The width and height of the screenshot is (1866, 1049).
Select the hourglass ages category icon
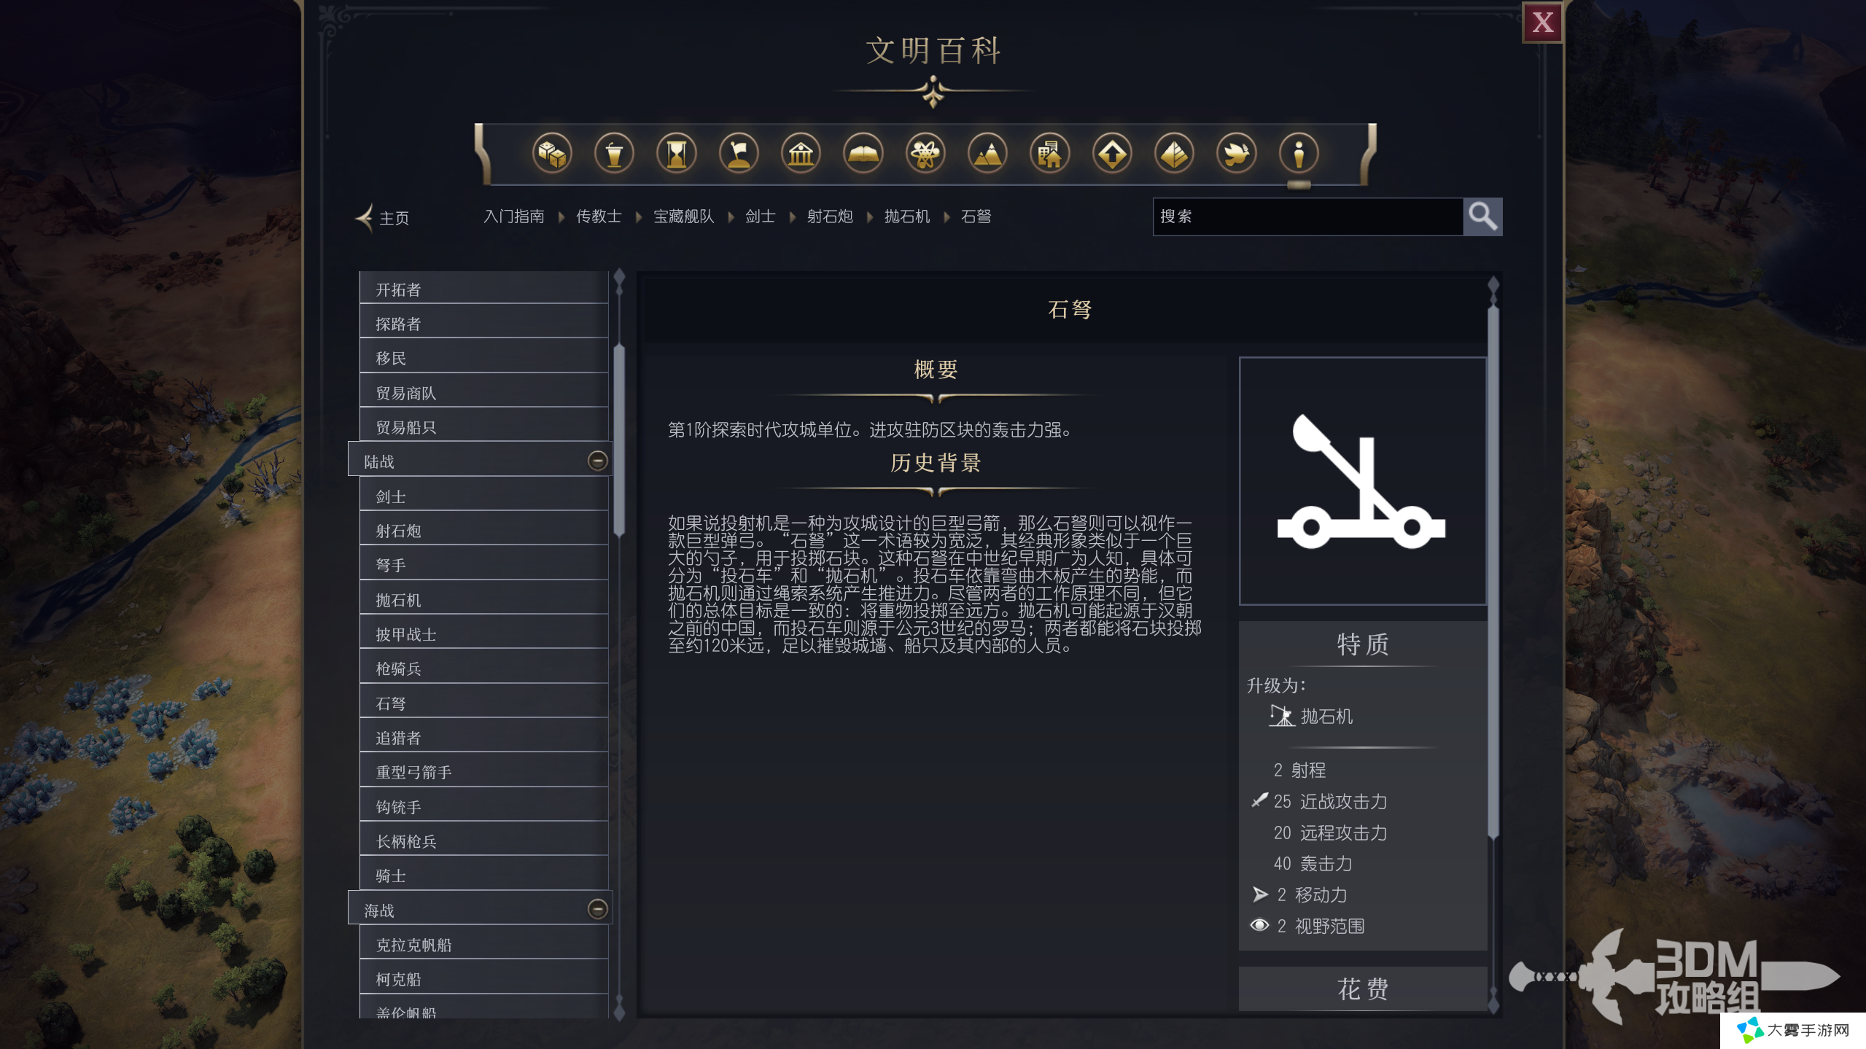coord(677,154)
